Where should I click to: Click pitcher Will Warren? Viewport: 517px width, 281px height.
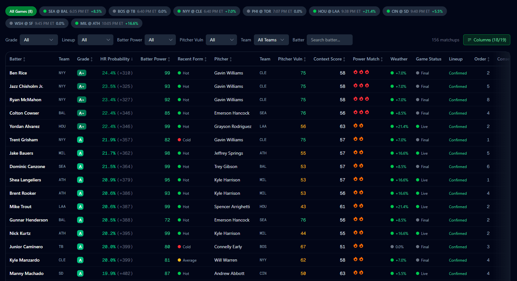[x=226, y=260]
